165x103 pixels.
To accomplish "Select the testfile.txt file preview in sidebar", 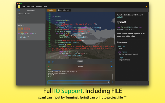I will point(31,17).
